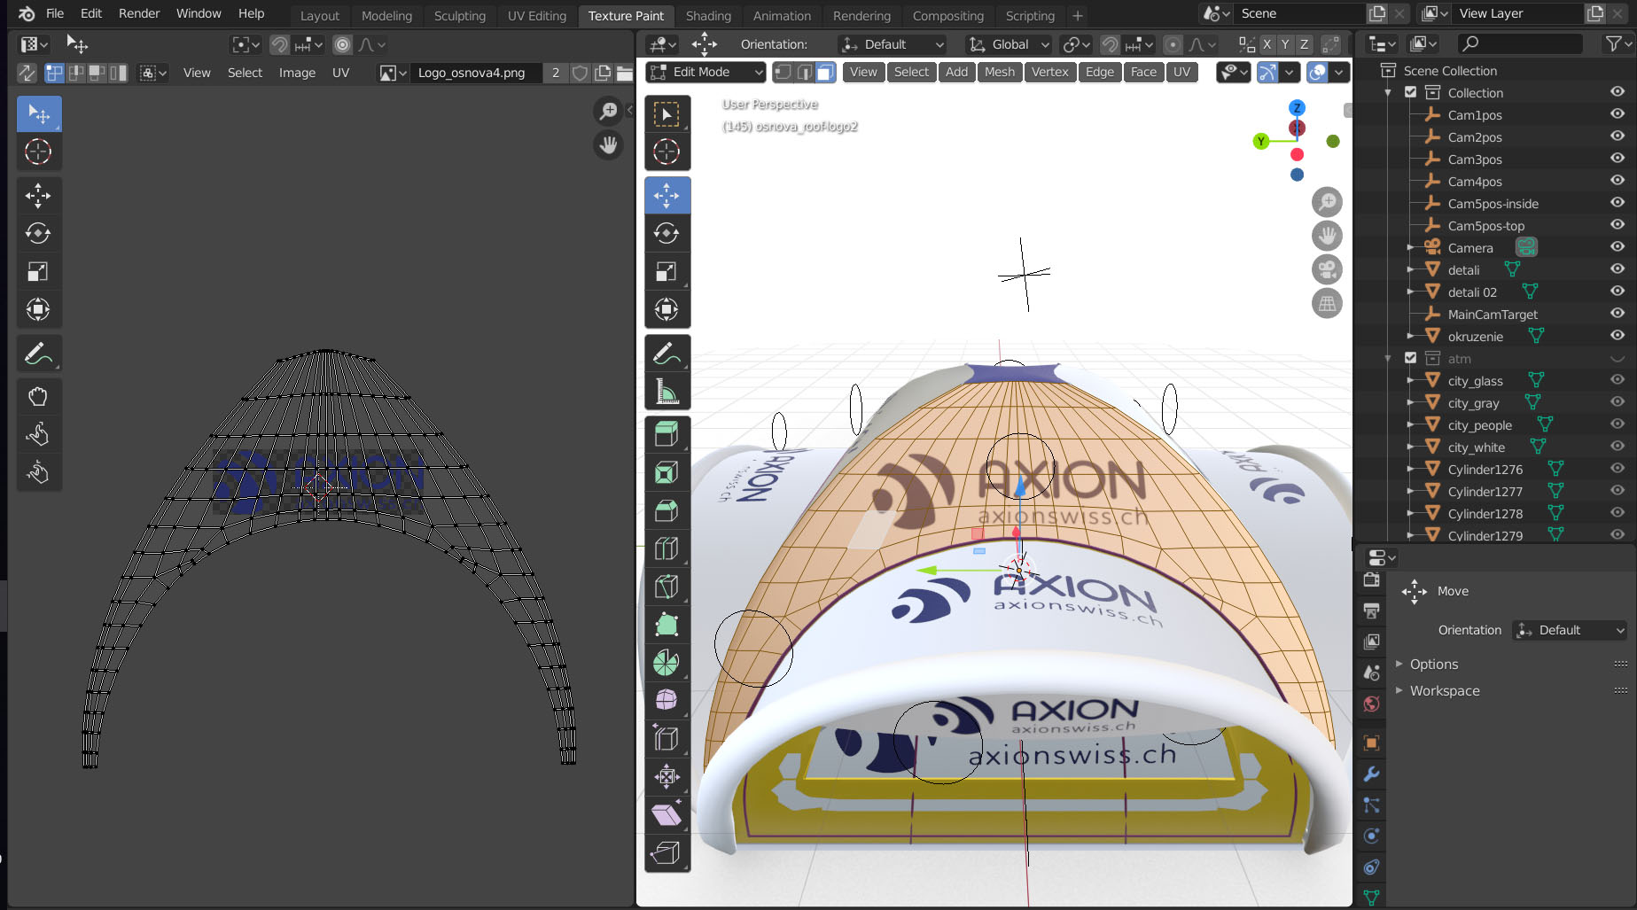The width and height of the screenshot is (1637, 910).
Task: Select the Shear tool
Action: pos(666,815)
